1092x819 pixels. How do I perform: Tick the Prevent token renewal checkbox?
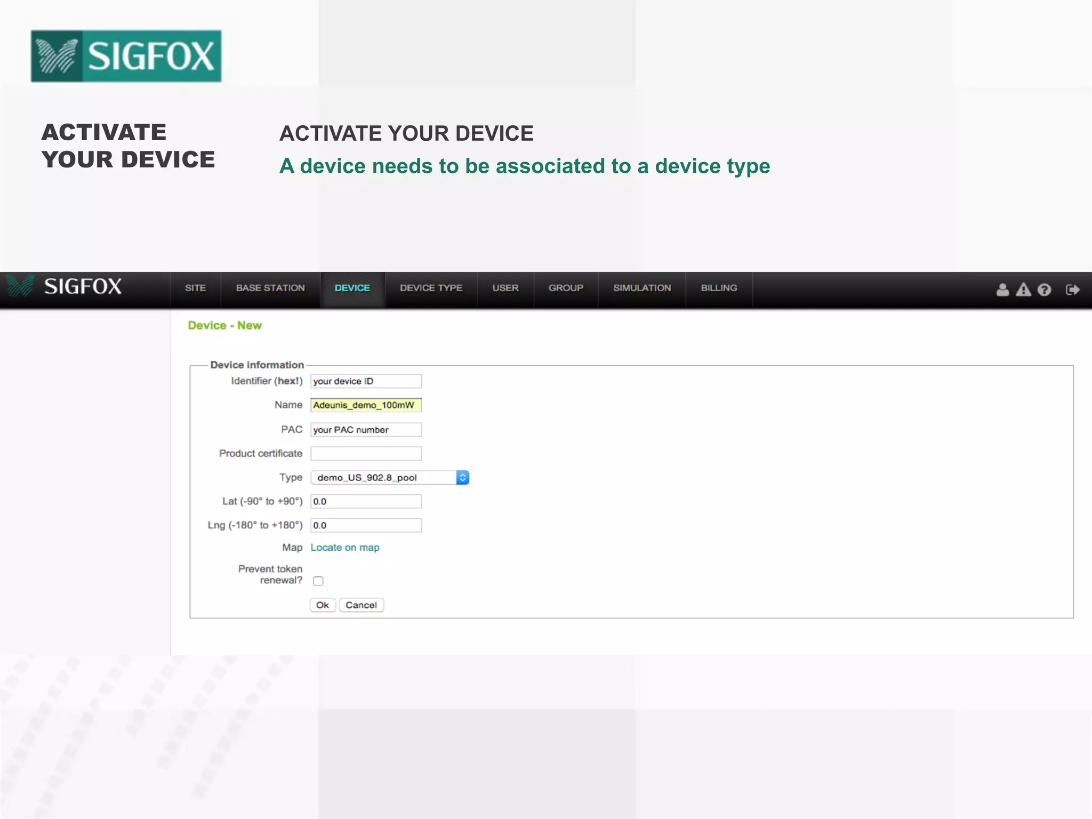tap(318, 581)
